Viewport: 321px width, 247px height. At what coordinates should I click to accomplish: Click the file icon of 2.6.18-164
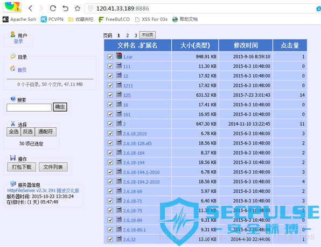tap(119, 151)
